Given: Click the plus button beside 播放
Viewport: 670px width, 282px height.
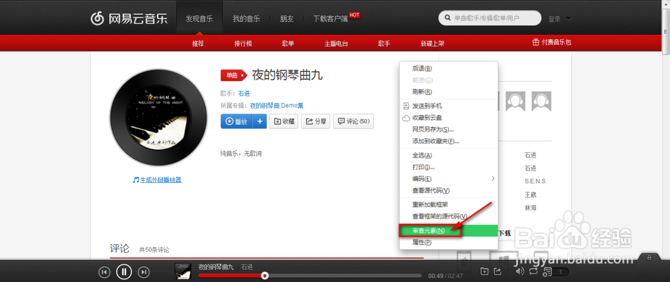Looking at the screenshot, I should click(260, 122).
